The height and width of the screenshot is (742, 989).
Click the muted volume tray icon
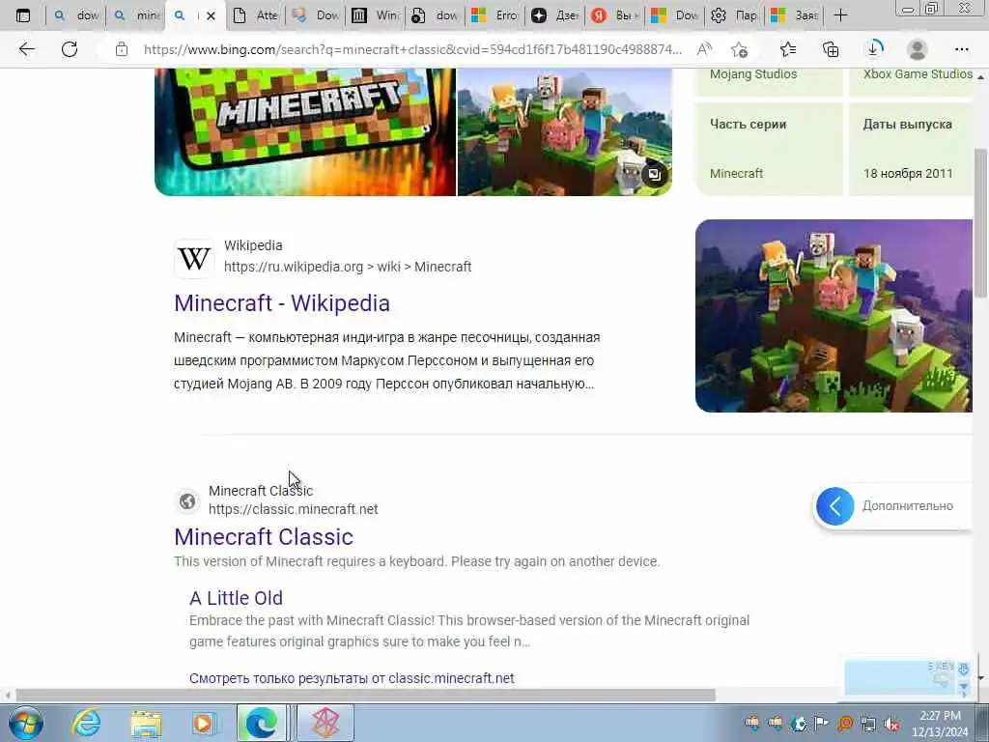pos(891,723)
